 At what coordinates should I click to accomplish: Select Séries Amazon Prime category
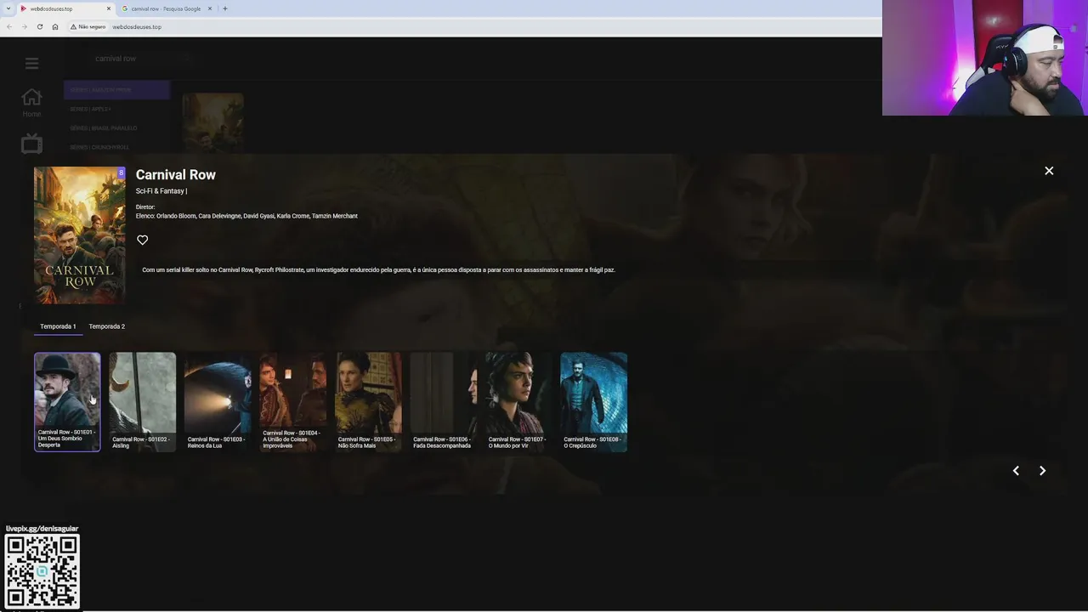[116, 89]
